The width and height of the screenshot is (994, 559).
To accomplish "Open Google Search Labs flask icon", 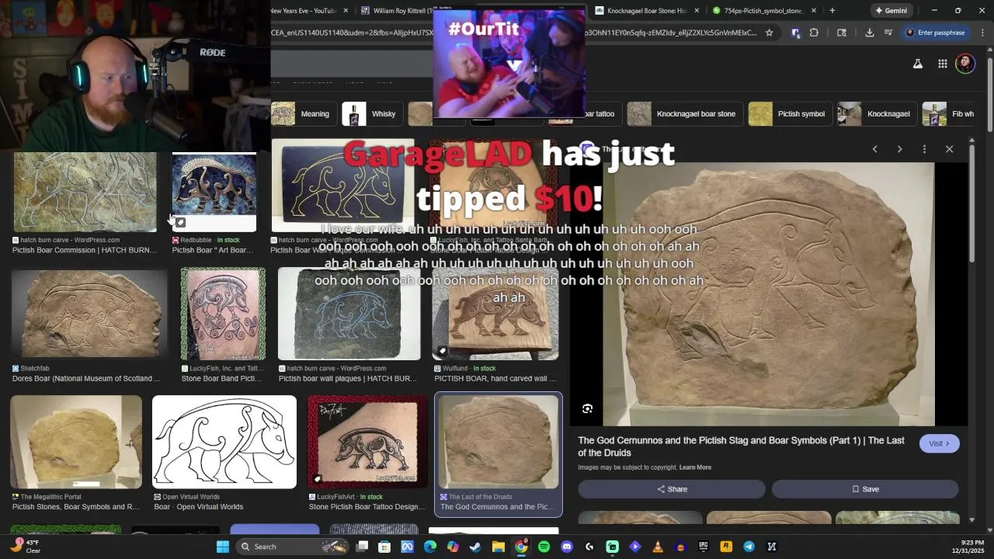I will 917,64.
